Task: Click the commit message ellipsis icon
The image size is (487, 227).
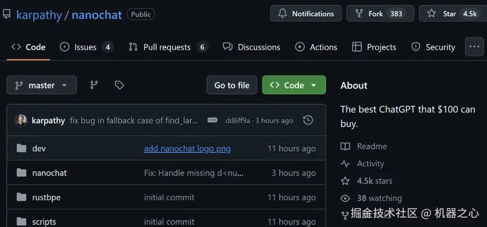Action: click(212, 120)
